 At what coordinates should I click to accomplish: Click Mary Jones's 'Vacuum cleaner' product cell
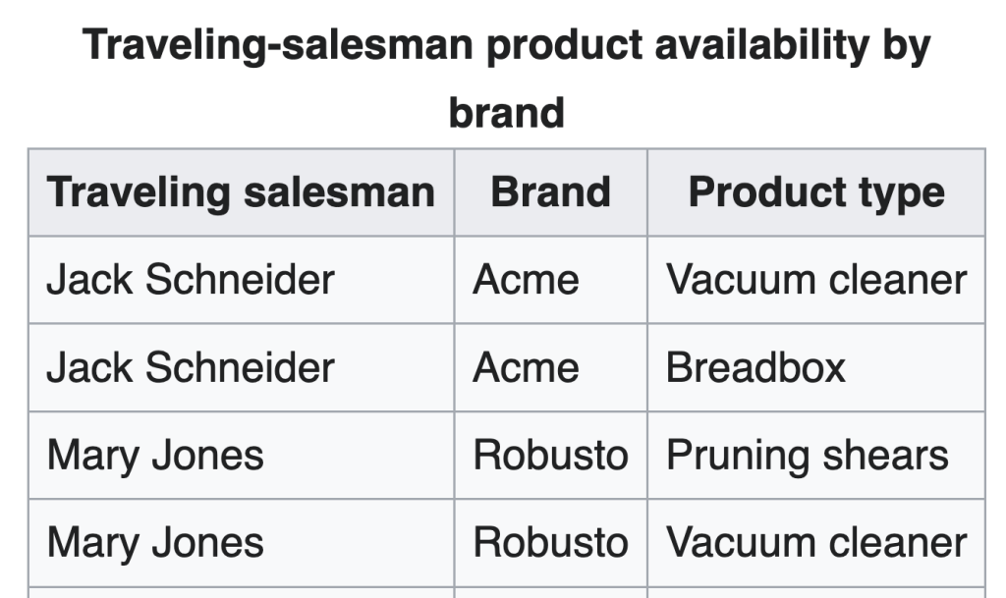(816, 543)
